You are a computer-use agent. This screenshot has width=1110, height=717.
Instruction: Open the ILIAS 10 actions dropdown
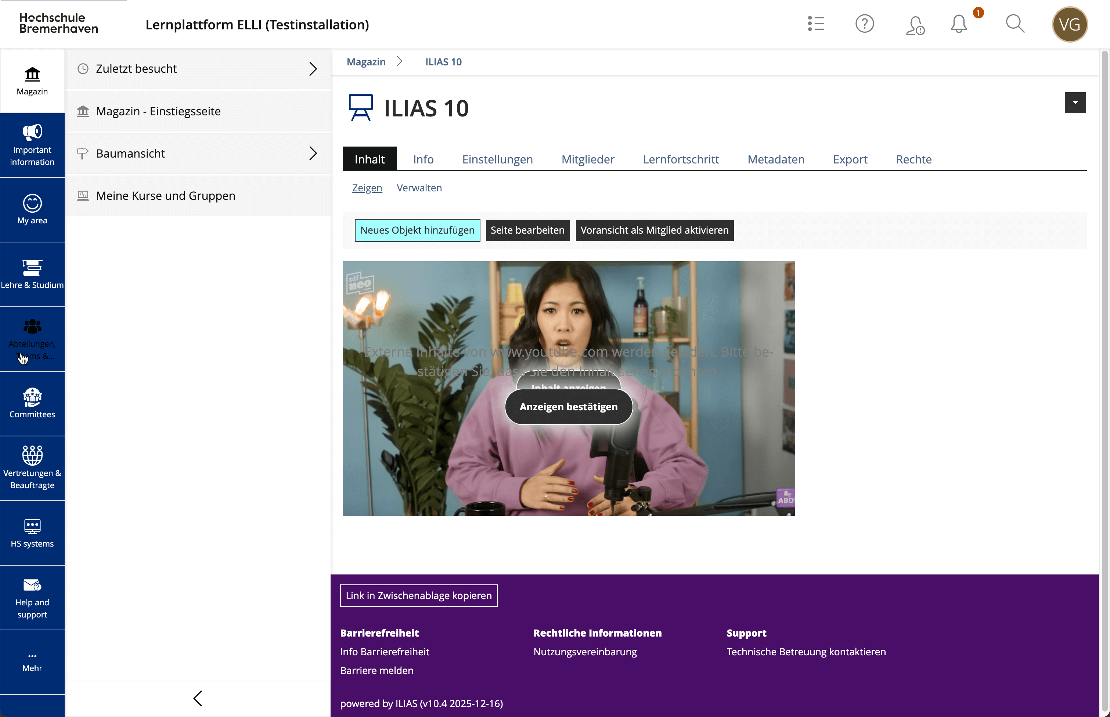(x=1075, y=103)
